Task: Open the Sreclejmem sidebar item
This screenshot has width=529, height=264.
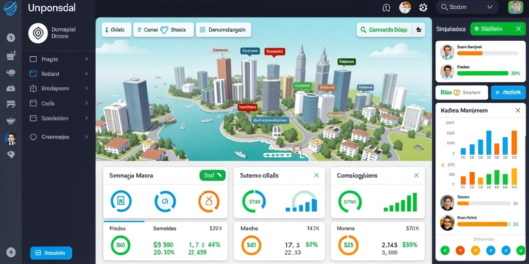Action: pyautogui.click(x=59, y=89)
